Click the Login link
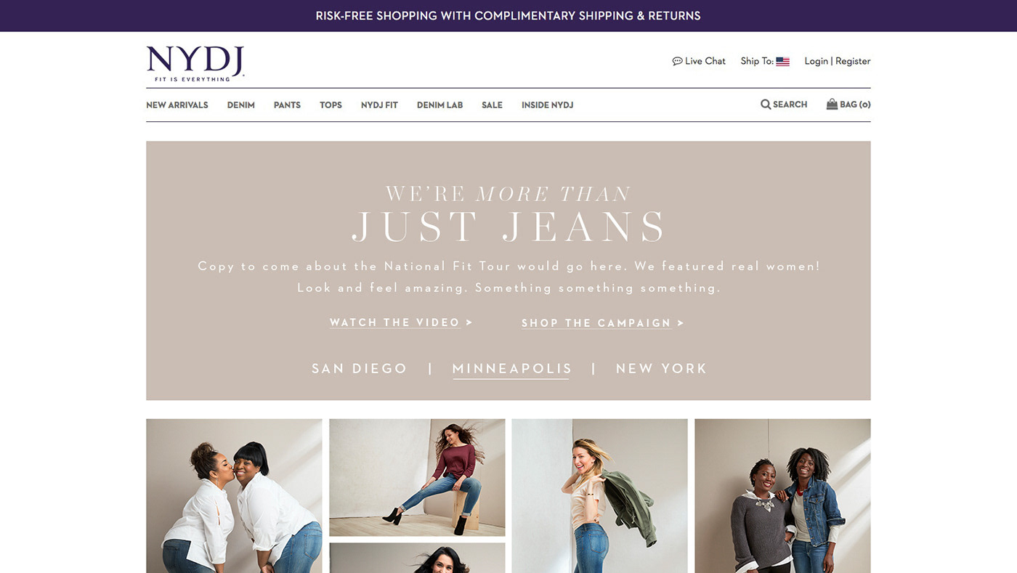 [816, 61]
